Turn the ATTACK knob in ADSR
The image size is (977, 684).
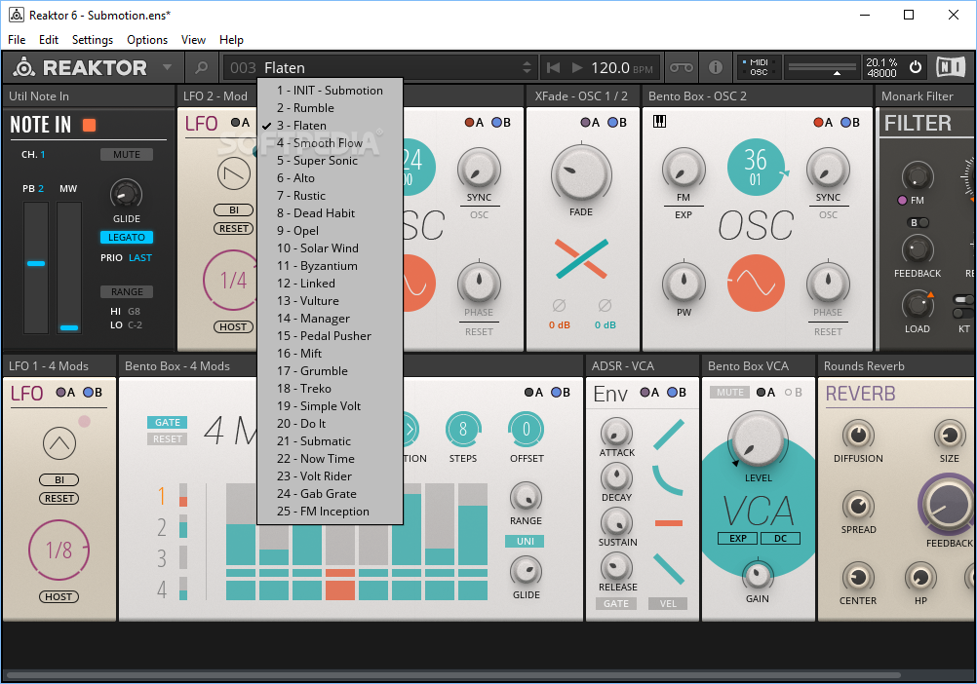pyautogui.click(x=616, y=432)
